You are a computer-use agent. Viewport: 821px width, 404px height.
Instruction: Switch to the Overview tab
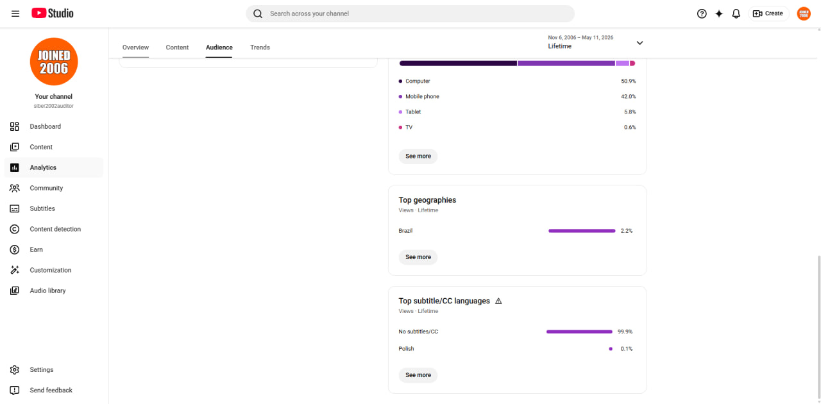pos(135,47)
